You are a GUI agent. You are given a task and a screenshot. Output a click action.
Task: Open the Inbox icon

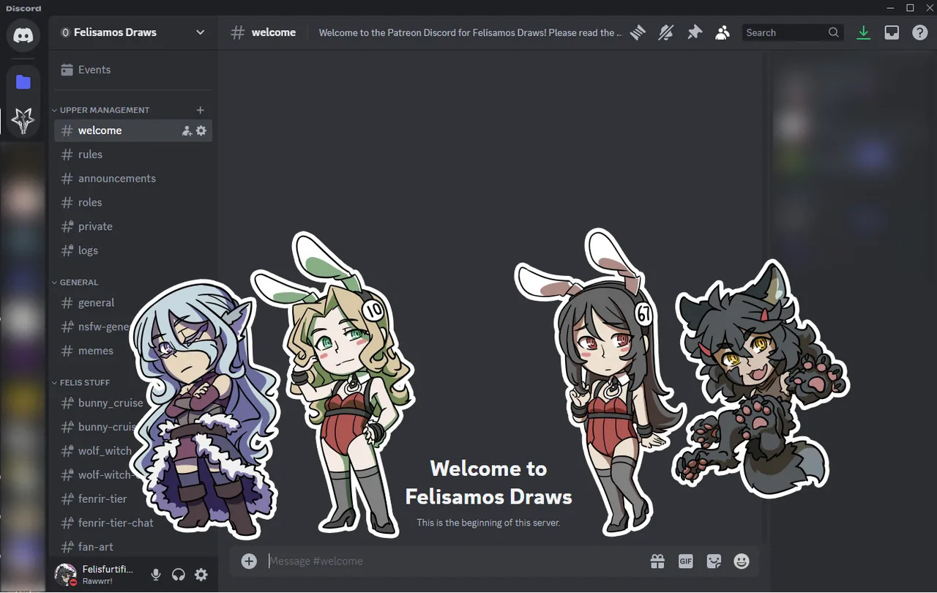click(x=892, y=33)
